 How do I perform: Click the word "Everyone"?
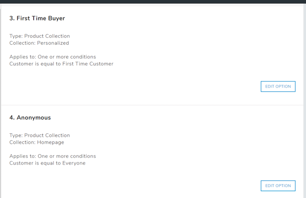74,163
